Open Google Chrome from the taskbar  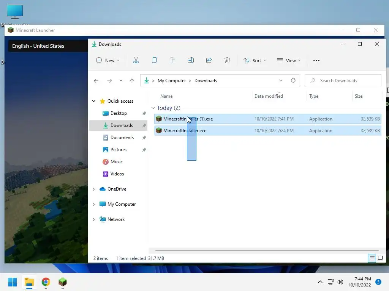pyautogui.click(x=46, y=282)
